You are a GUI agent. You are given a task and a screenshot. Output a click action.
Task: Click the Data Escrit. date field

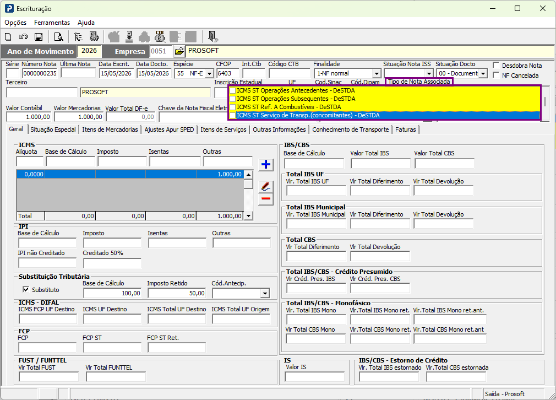[x=116, y=73]
